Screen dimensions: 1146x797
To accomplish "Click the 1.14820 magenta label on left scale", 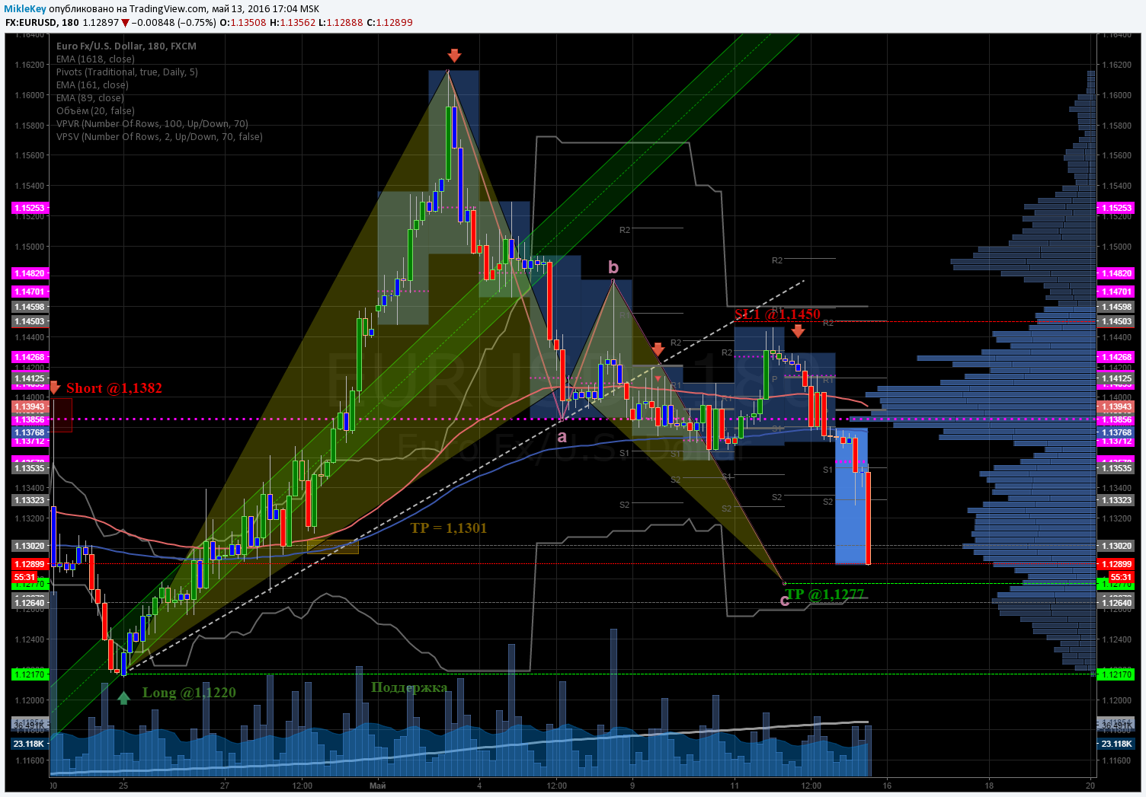I will click(30, 273).
